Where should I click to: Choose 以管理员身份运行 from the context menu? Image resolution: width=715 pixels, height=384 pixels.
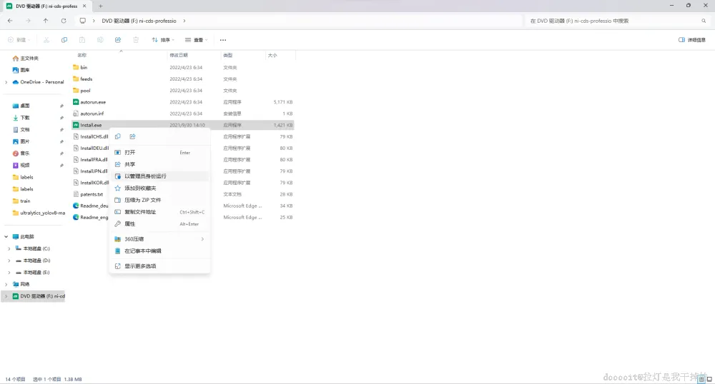(159, 176)
